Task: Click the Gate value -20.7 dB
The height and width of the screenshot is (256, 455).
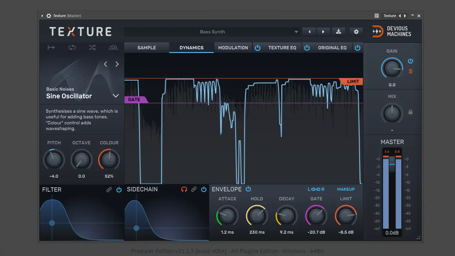Action: pos(316,232)
